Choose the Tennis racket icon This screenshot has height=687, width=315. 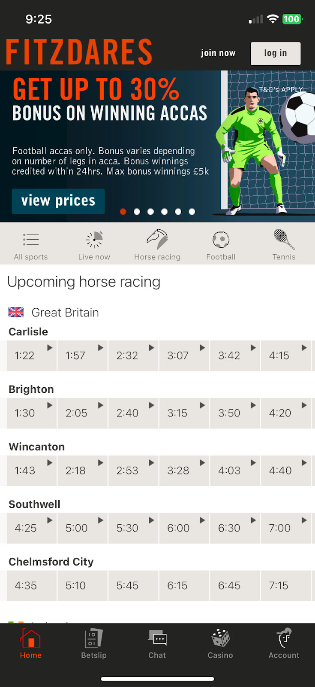284,239
